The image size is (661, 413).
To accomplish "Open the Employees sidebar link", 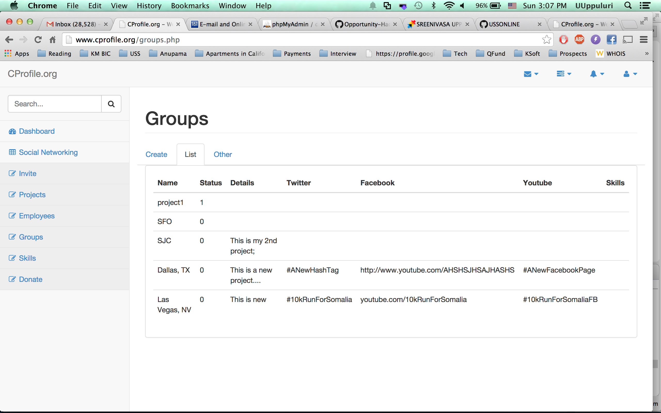I will point(37,216).
